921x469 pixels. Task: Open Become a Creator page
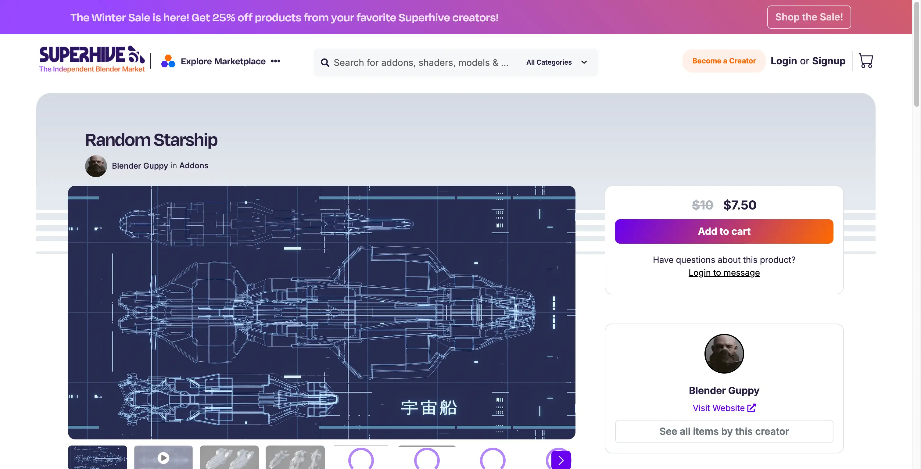click(724, 61)
